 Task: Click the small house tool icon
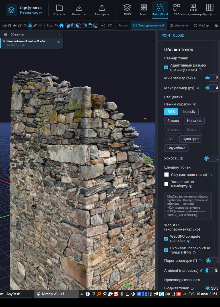(x=25, y=26)
